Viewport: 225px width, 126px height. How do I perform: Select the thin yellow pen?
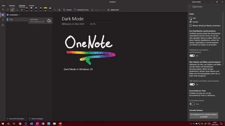click(x=41, y=9)
